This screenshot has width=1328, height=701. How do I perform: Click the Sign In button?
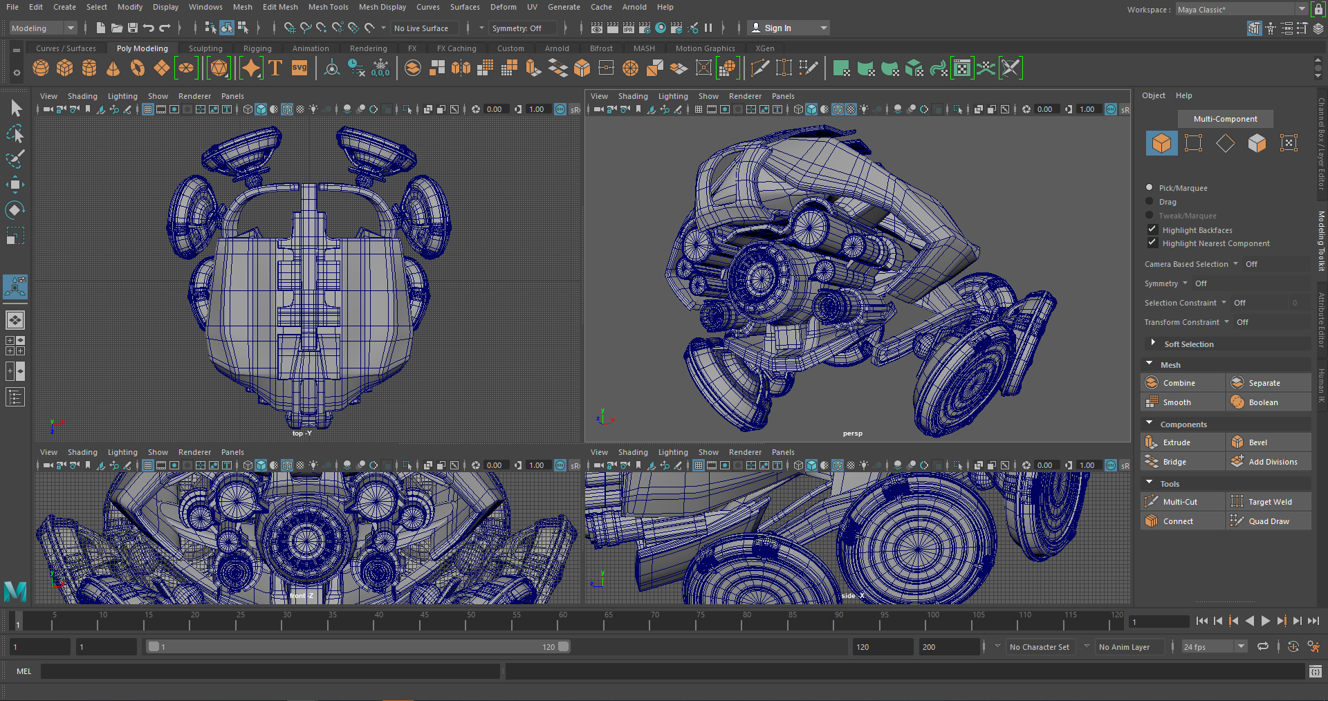click(777, 28)
